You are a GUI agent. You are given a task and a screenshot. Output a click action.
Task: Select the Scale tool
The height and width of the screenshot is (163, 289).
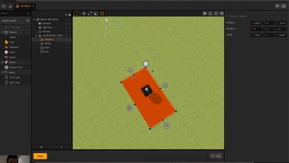pyautogui.click(x=96, y=14)
